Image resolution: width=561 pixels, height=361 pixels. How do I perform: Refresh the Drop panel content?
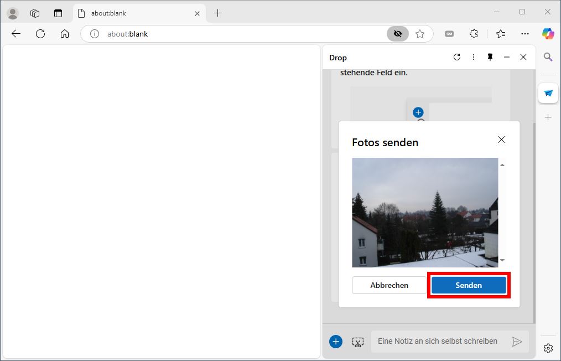click(x=456, y=57)
